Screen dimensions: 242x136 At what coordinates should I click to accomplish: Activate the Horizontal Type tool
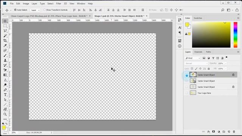pyautogui.click(x=5, y=95)
